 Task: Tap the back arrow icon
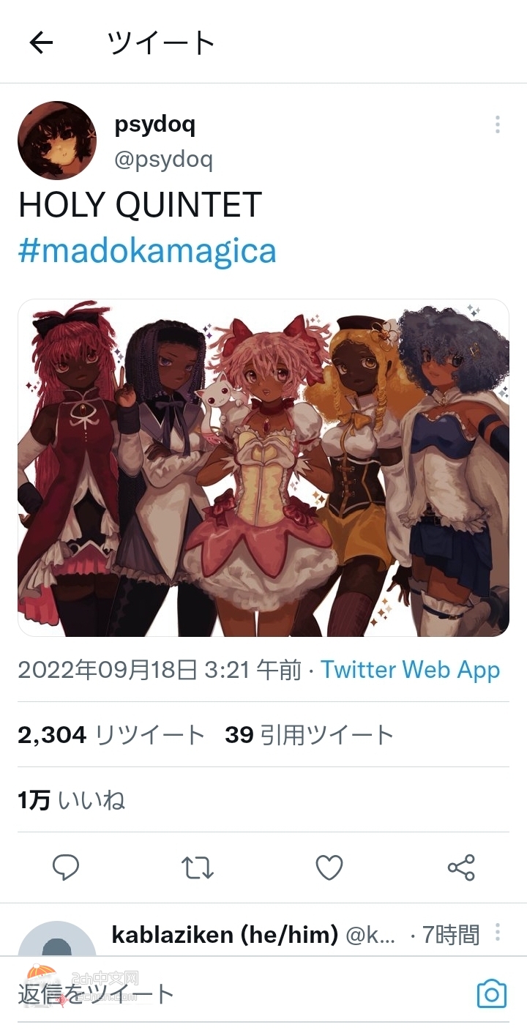(41, 43)
